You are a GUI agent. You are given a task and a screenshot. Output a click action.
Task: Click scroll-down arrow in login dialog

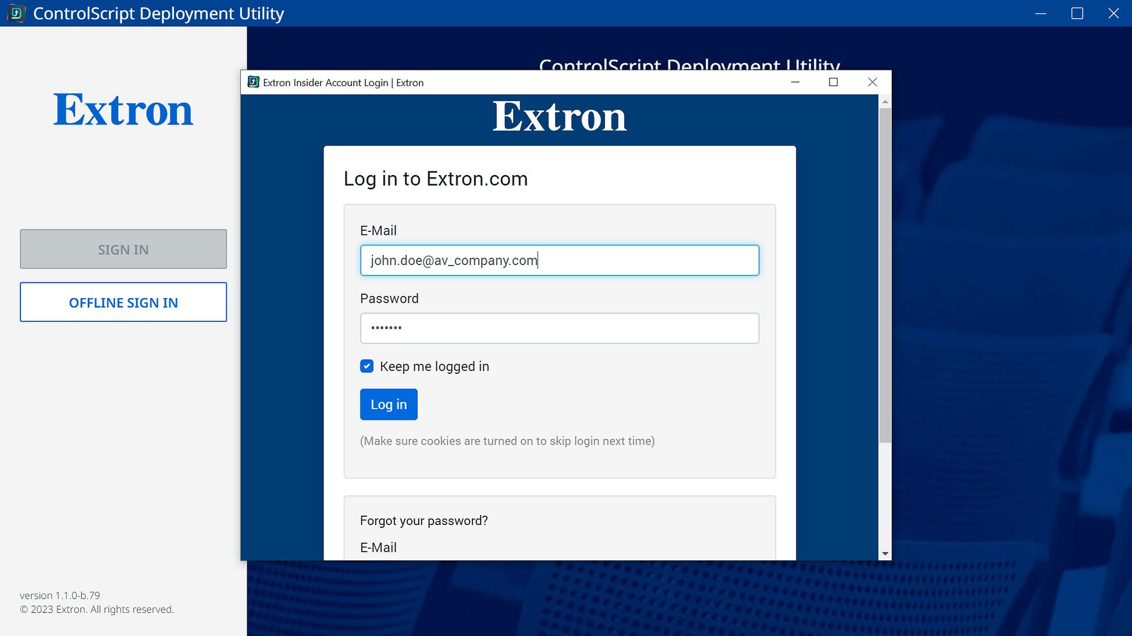pyautogui.click(x=885, y=553)
